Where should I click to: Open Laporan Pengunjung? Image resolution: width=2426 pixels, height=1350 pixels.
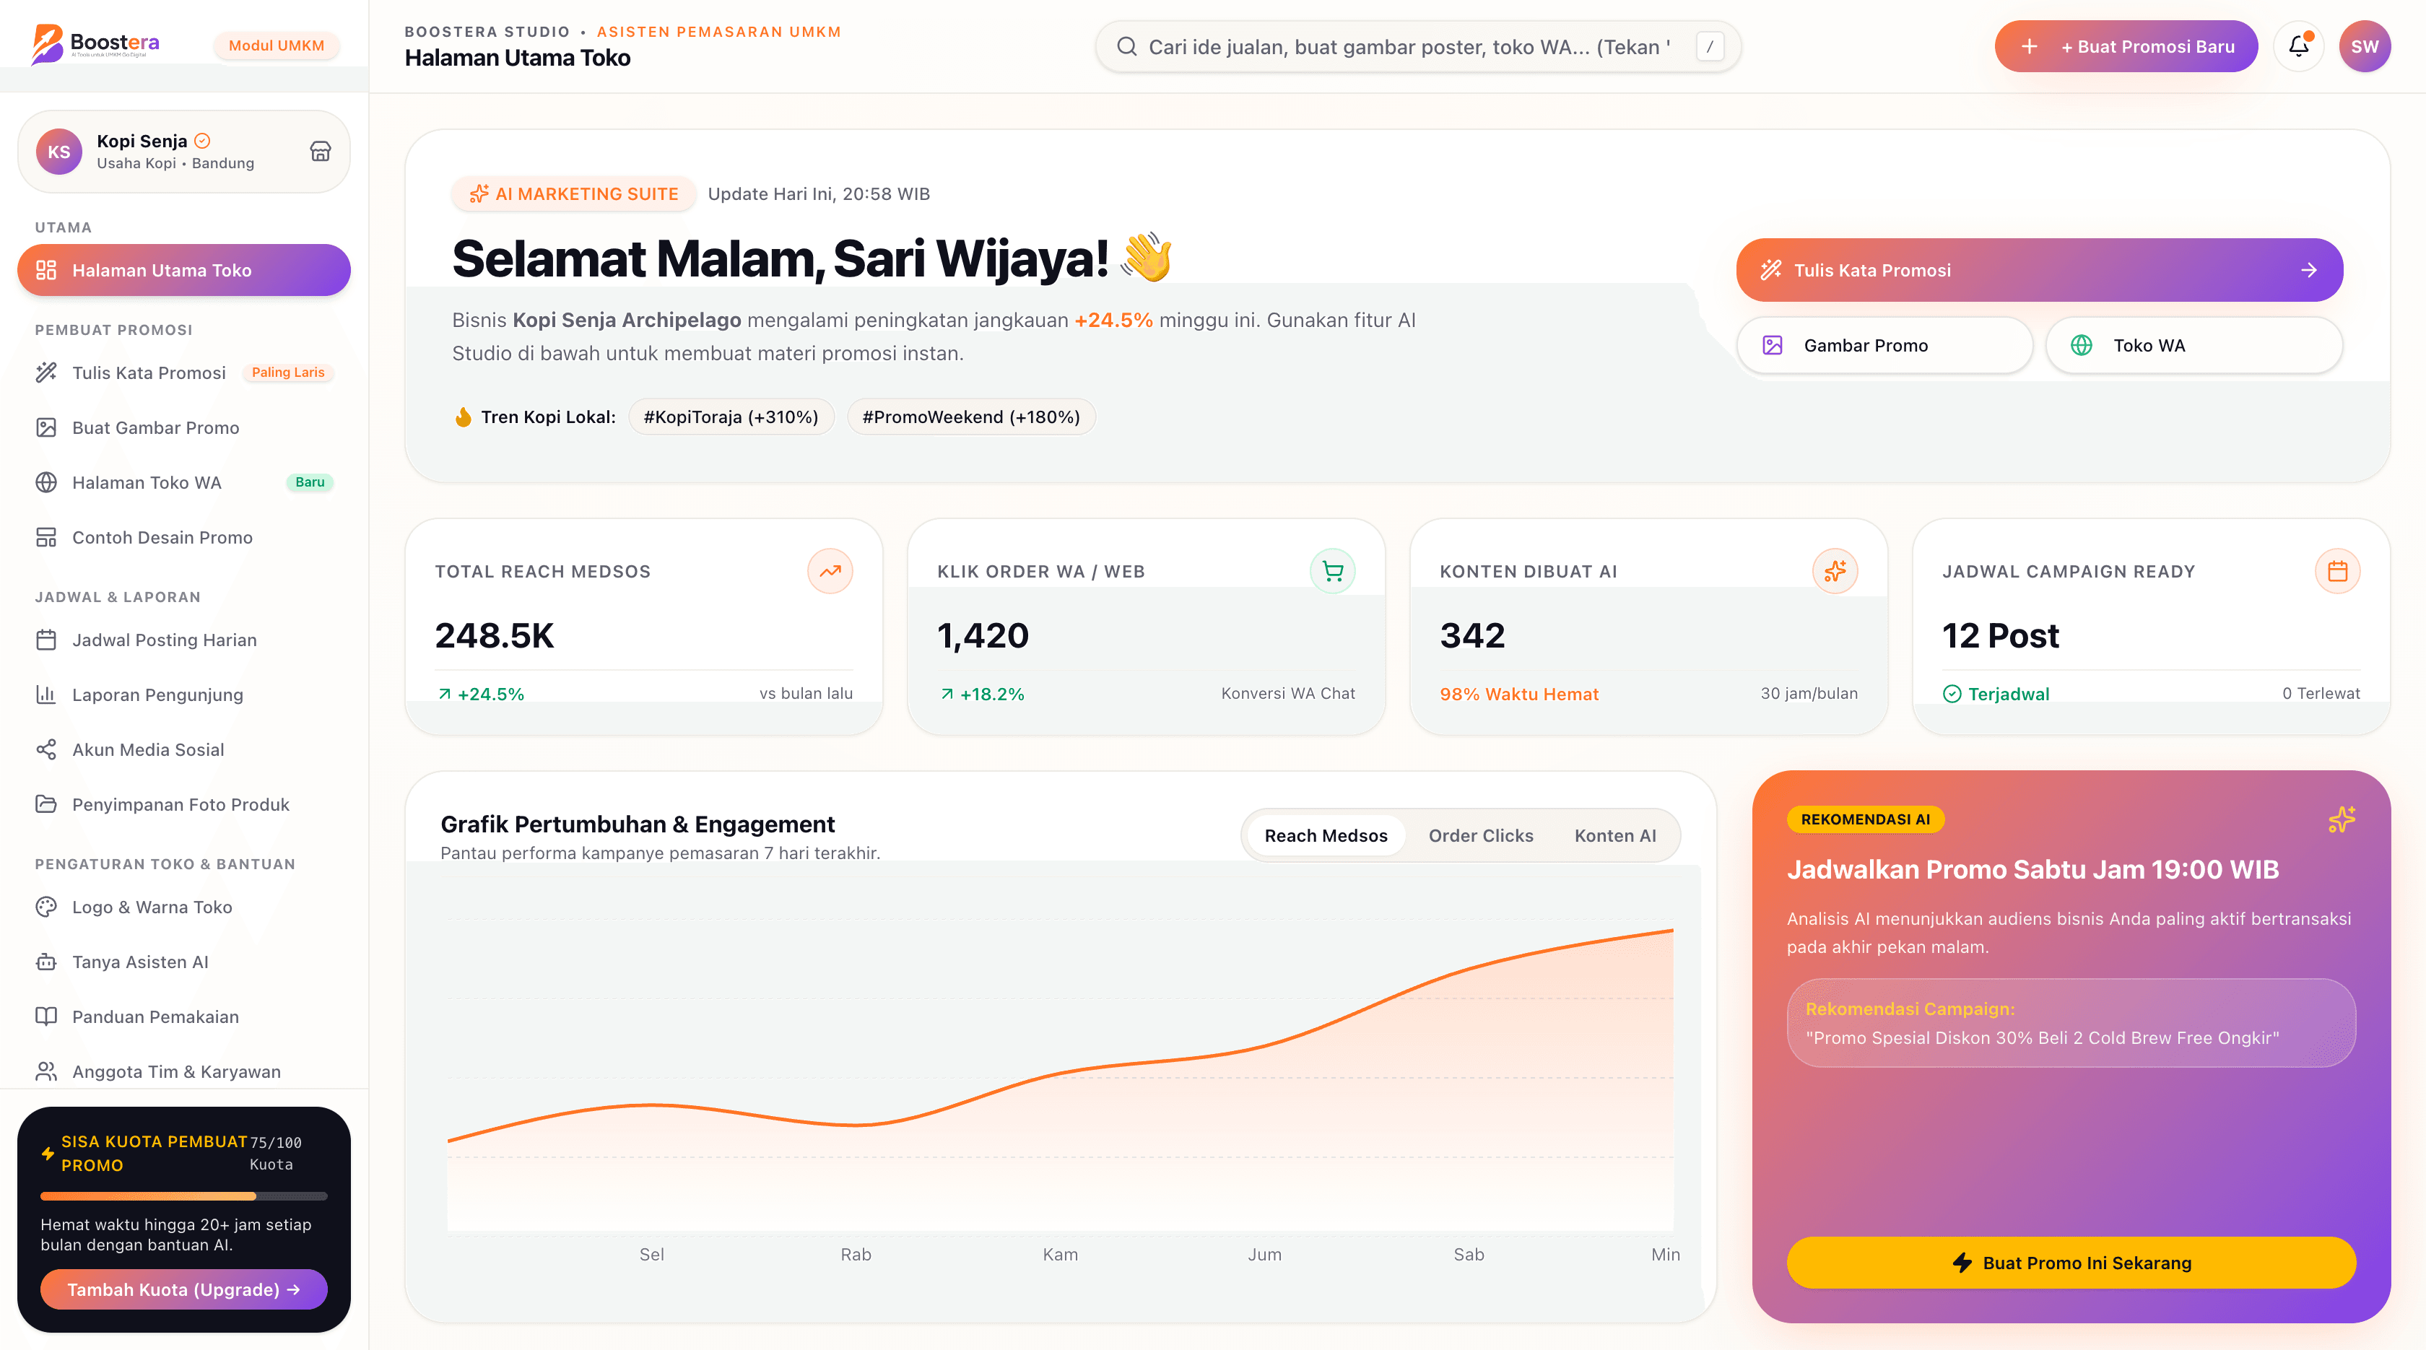(183, 694)
